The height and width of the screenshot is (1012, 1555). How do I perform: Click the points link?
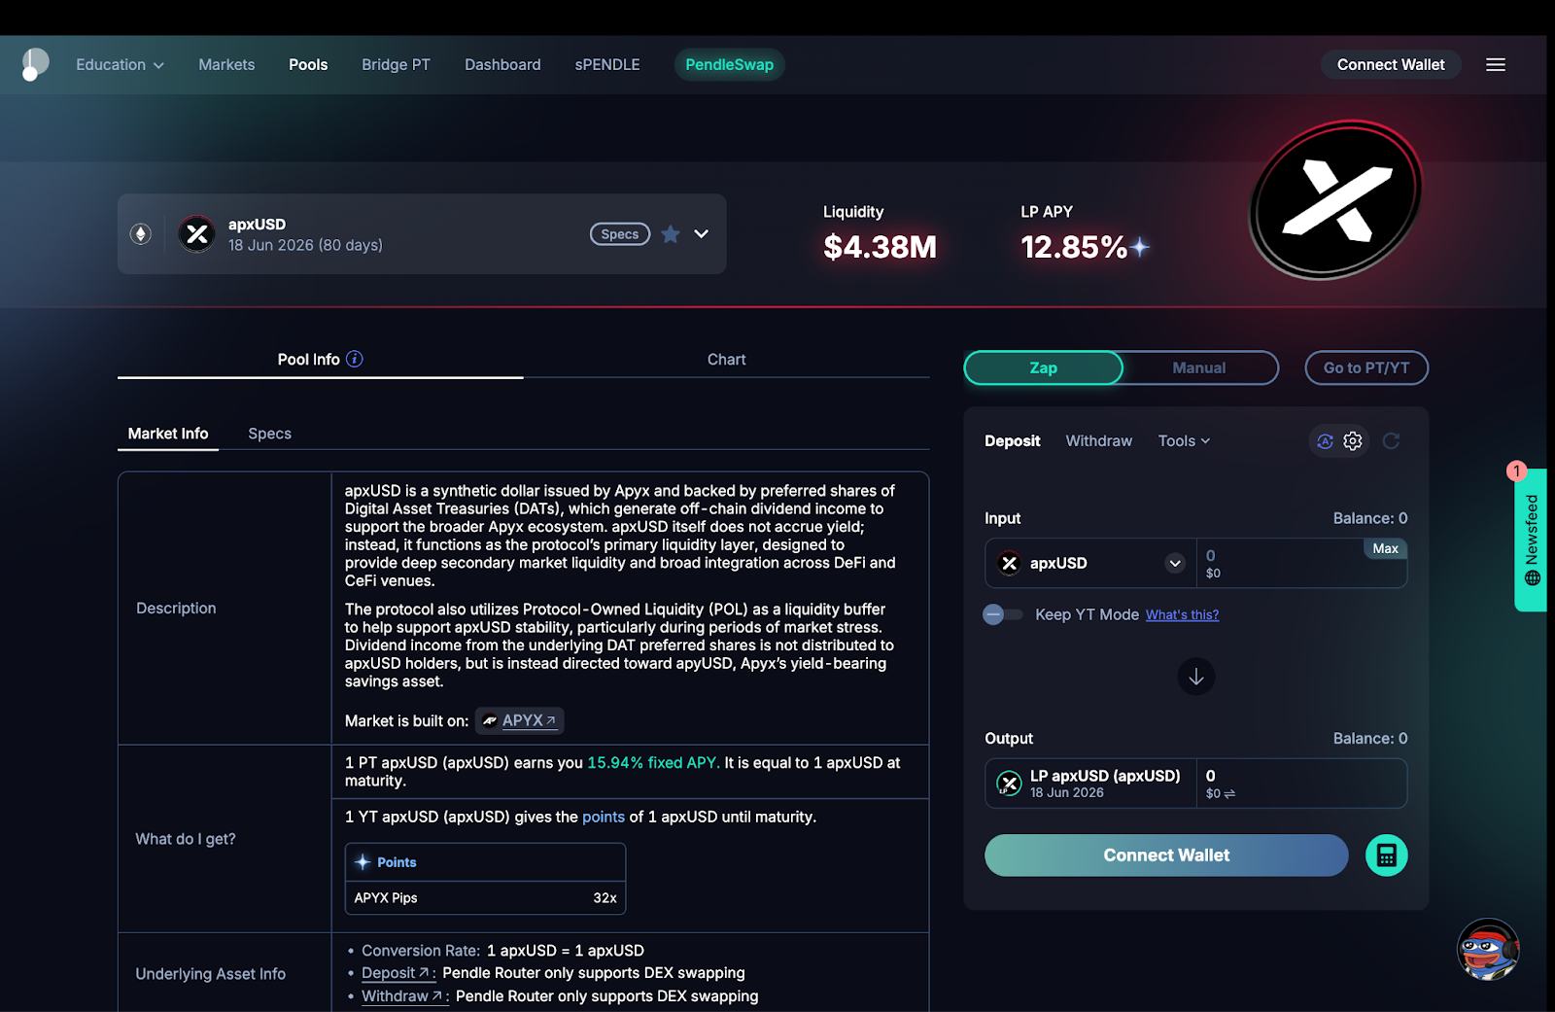click(x=604, y=818)
